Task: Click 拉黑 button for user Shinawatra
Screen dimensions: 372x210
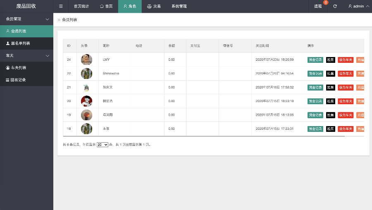Action: (331, 74)
